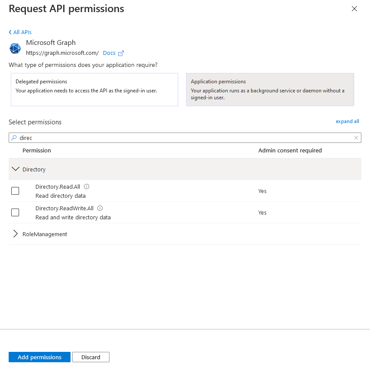
Task: Check the Directory.ReadWrite.All permission checkbox
Action: [x=15, y=212]
